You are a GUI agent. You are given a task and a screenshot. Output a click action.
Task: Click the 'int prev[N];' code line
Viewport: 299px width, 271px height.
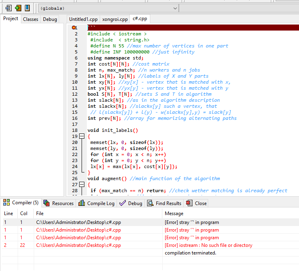click(x=104, y=118)
